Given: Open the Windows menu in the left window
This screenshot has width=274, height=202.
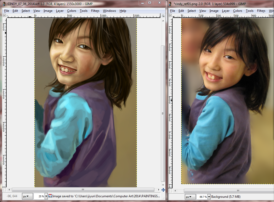Looking at the screenshot, I should pyautogui.click(x=109, y=11).
